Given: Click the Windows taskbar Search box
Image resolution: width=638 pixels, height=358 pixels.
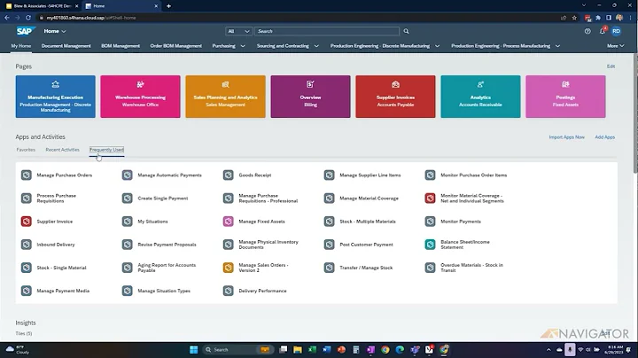Looking at the screenshot, I should (x=237, y=349).
